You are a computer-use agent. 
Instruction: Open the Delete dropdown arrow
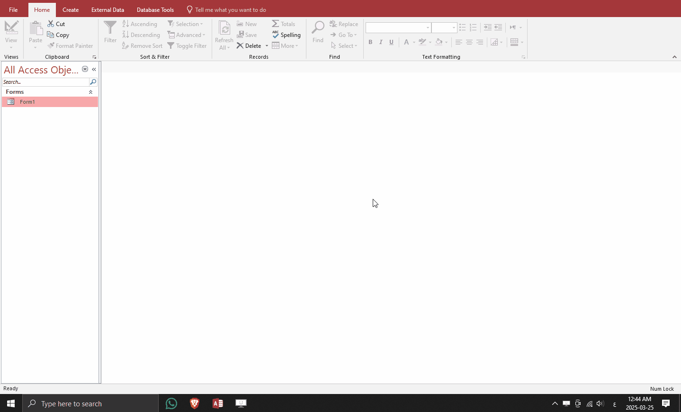coord(267,46)
